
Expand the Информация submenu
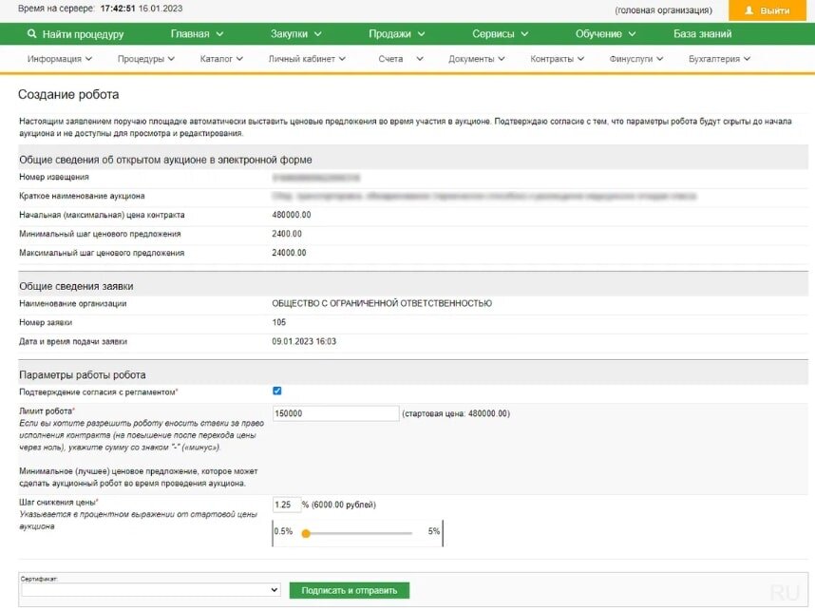60,59
